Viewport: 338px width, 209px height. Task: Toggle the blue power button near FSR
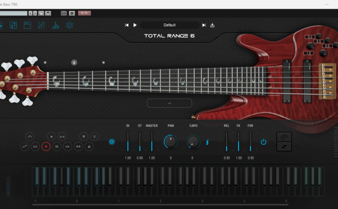(x=264, y=142)
